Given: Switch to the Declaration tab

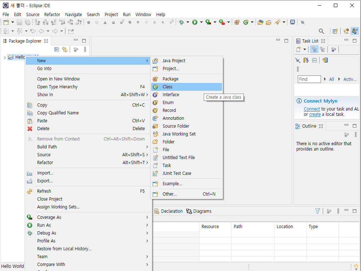Looking at the screenshot, I should [x=169, y=211].
